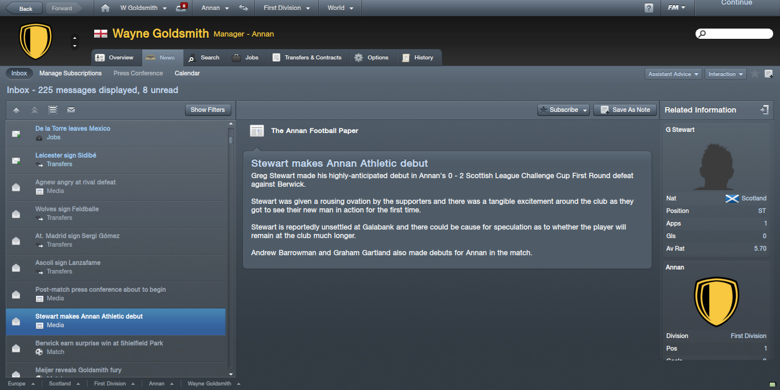Click the Save As Note button

click(625, 110)
